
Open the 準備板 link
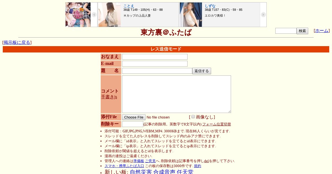[139, 161]
